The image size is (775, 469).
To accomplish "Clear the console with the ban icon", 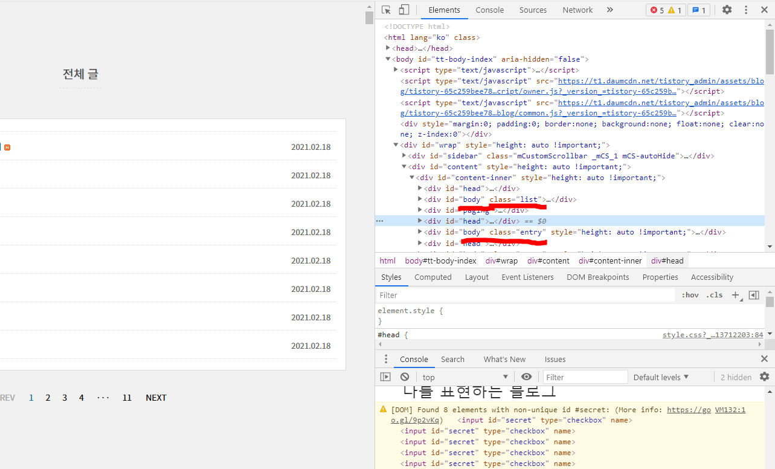I will pos(405,377).
